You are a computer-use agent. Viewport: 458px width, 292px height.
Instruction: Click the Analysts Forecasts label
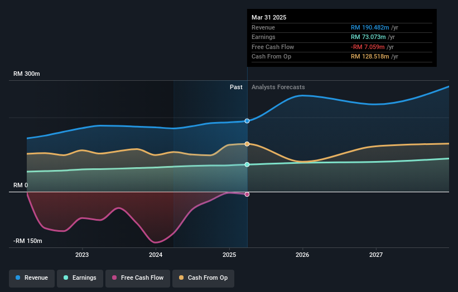click(278, 87)
